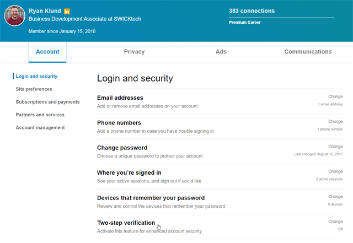Open Account management in sidebar

[40, 128]
